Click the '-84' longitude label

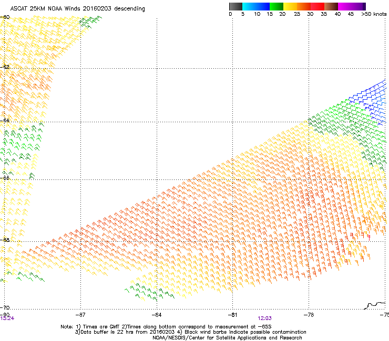(x=157, y=315)
